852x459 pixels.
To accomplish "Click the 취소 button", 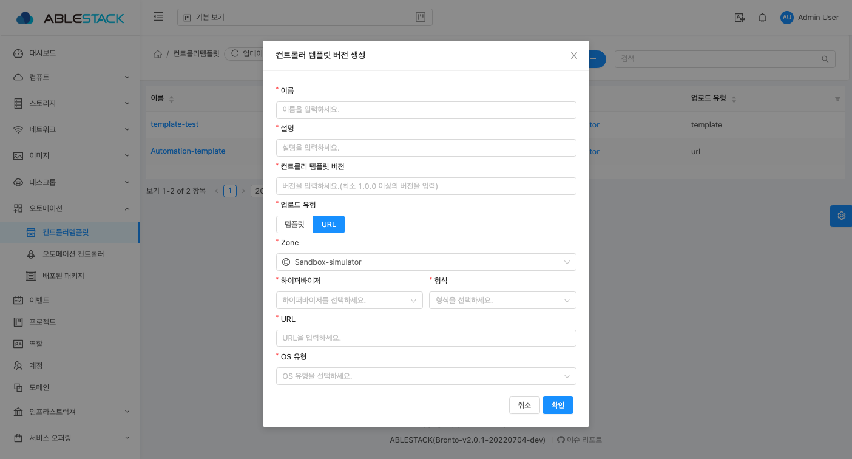I will (524, 406).
